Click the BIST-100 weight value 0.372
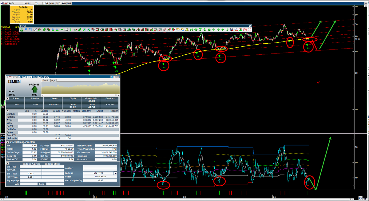Viewport: 369px width, 201px height. tap(31, 174)
